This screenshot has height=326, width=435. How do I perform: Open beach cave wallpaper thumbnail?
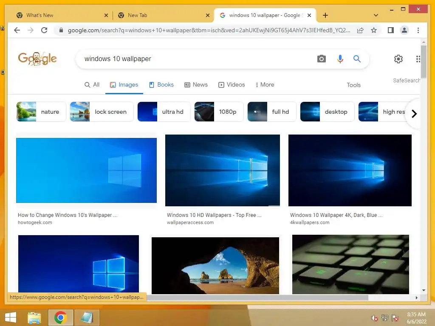click(x=215, y=266)
